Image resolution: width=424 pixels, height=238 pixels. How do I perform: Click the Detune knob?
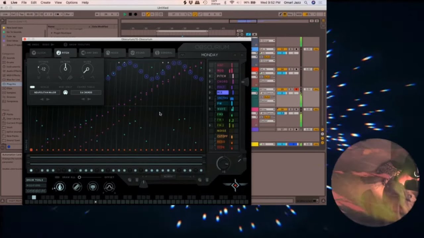[x=65, y=69]
